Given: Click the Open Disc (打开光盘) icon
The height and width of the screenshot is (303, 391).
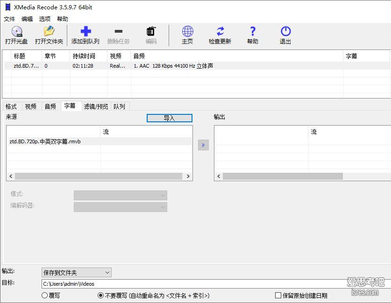Looking at the screenshot, I should [17, 31].
